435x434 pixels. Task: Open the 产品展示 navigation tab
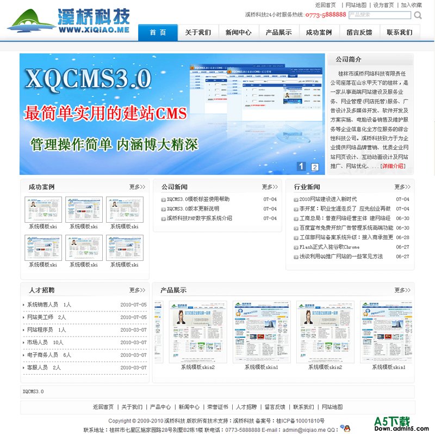[279, 33]
